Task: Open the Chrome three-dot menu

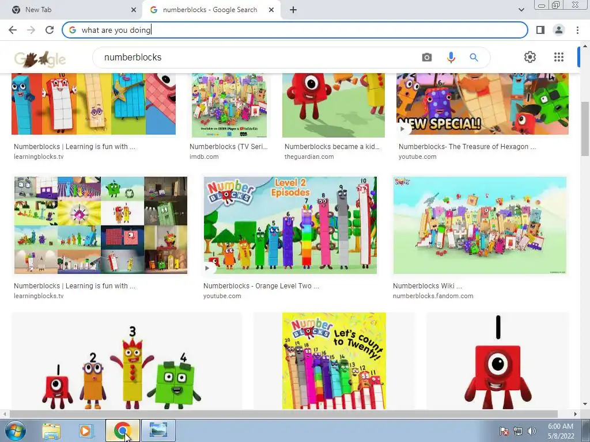Action: coord(577,30)
